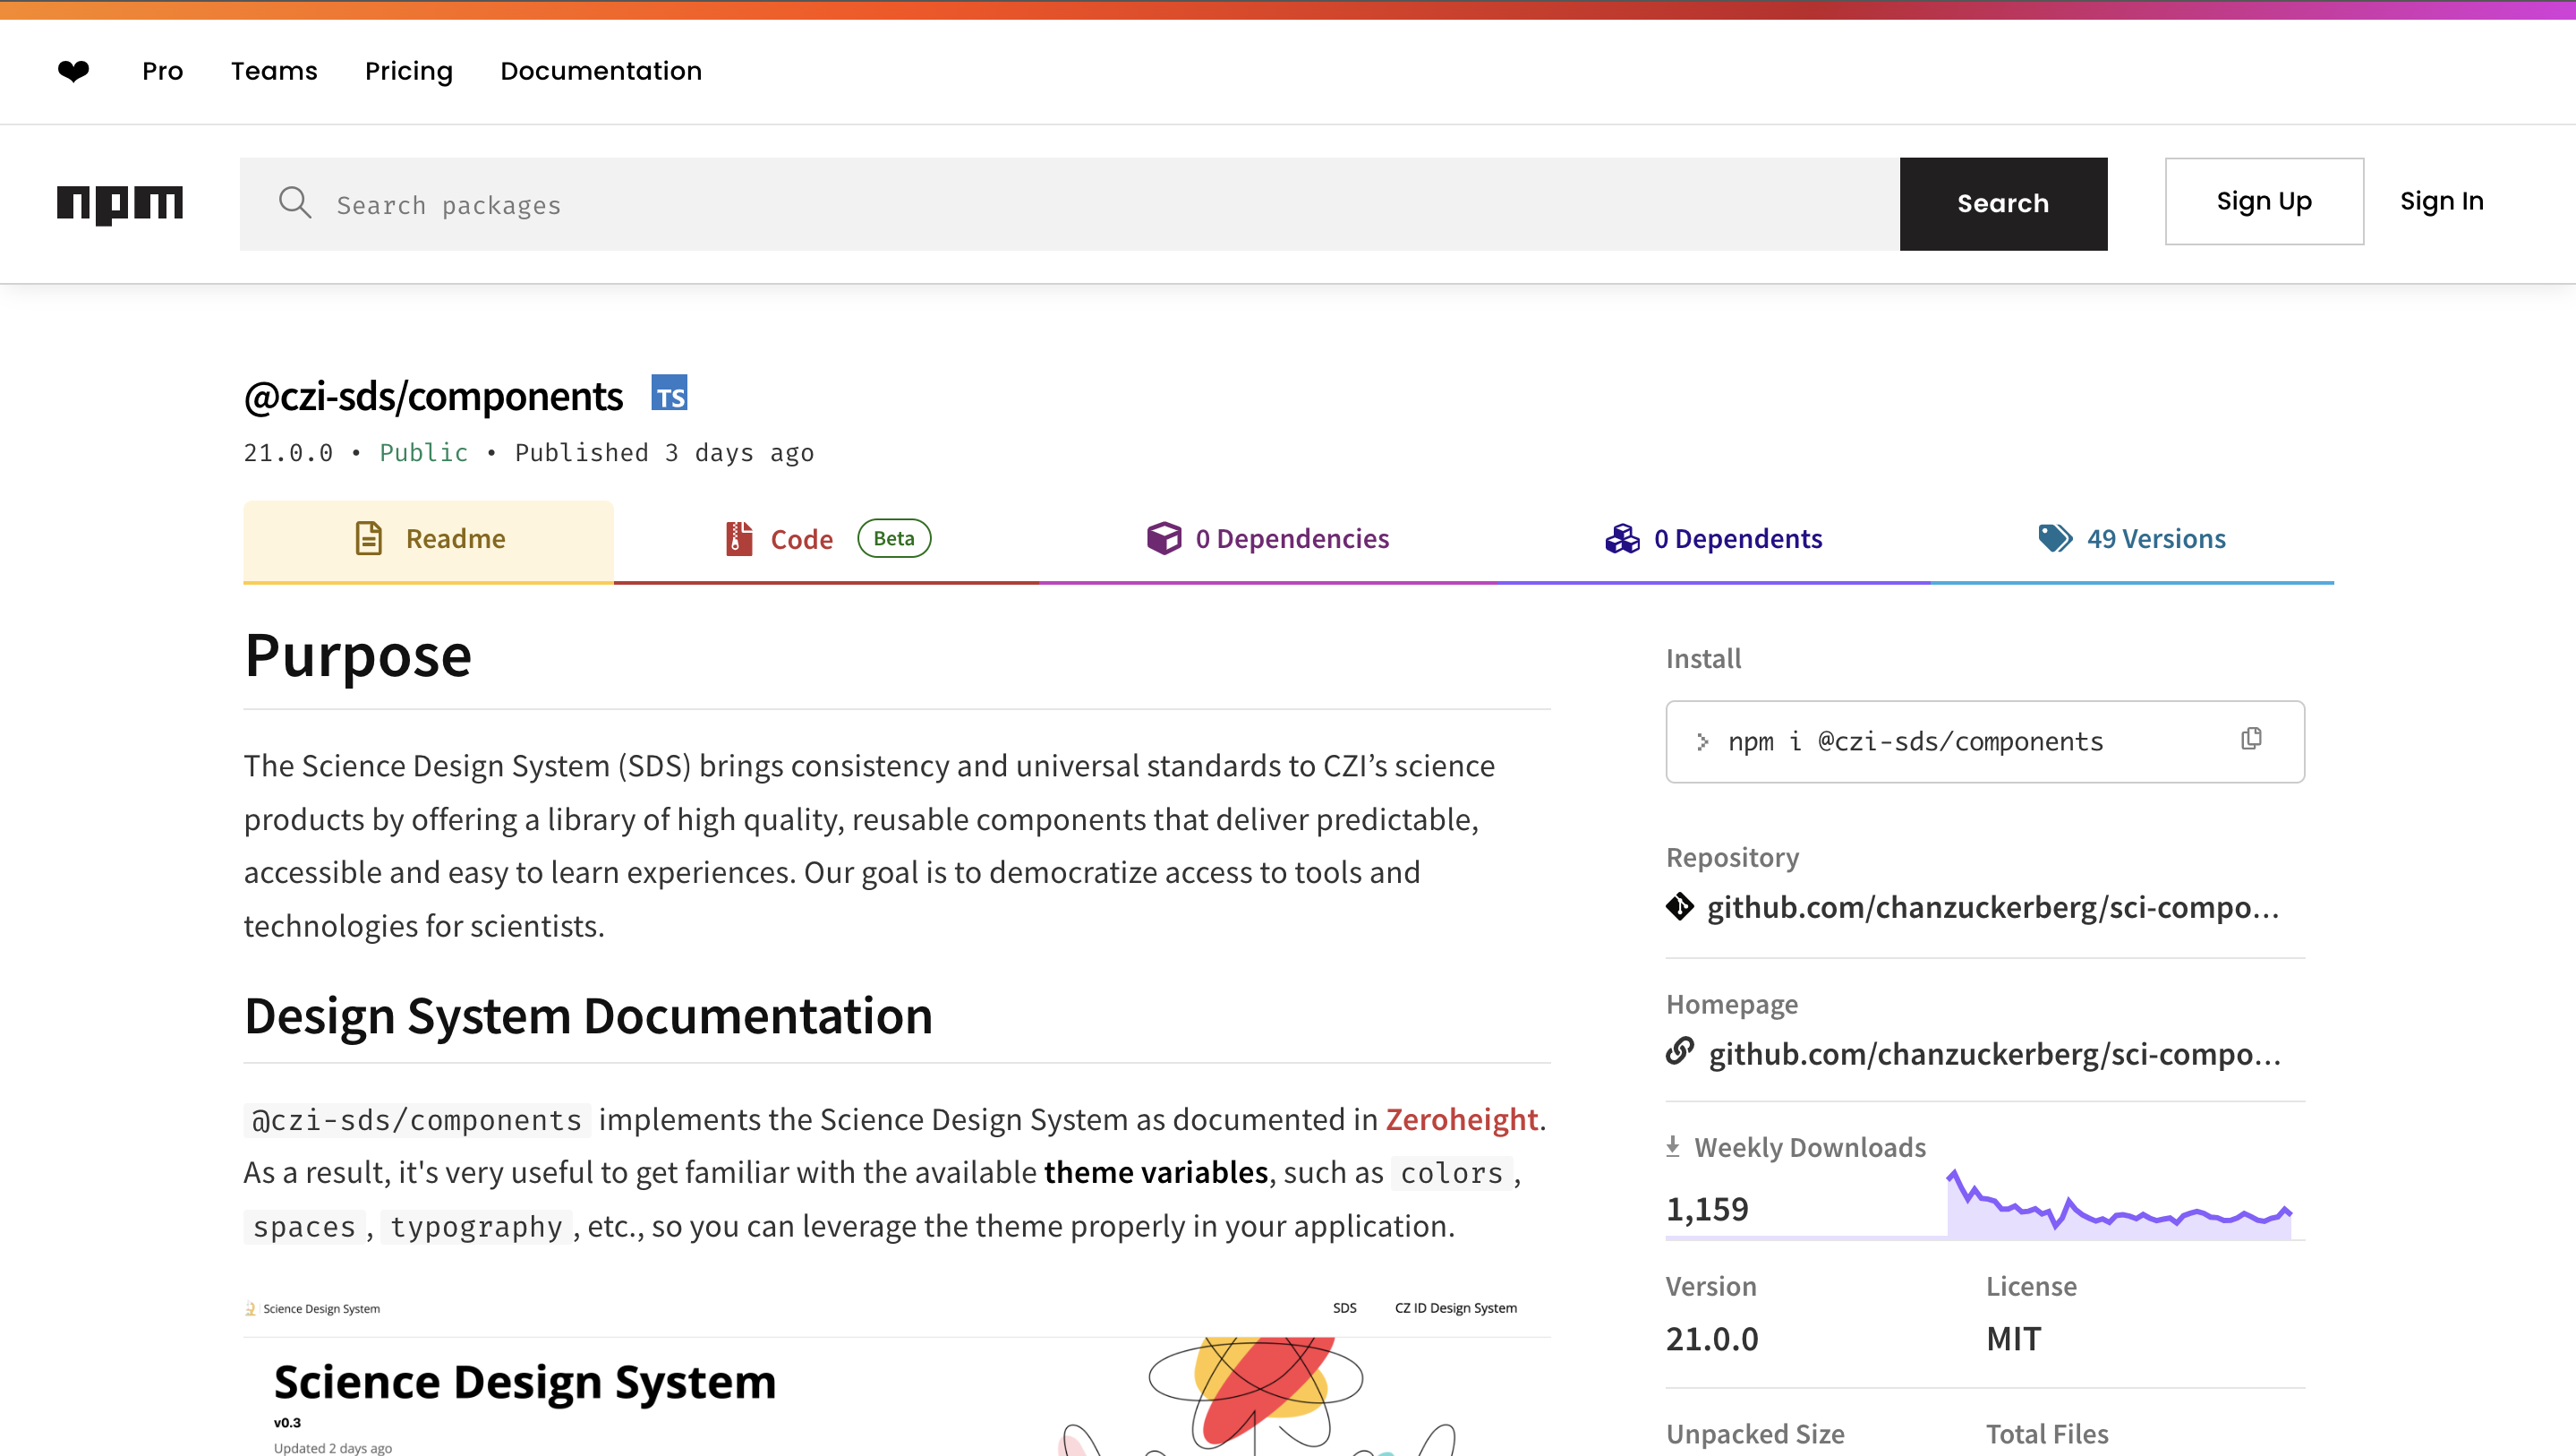Click the Dependencies cube icon
The height and width of the screenshot is (1456, 2576).
click(1164, 538)
